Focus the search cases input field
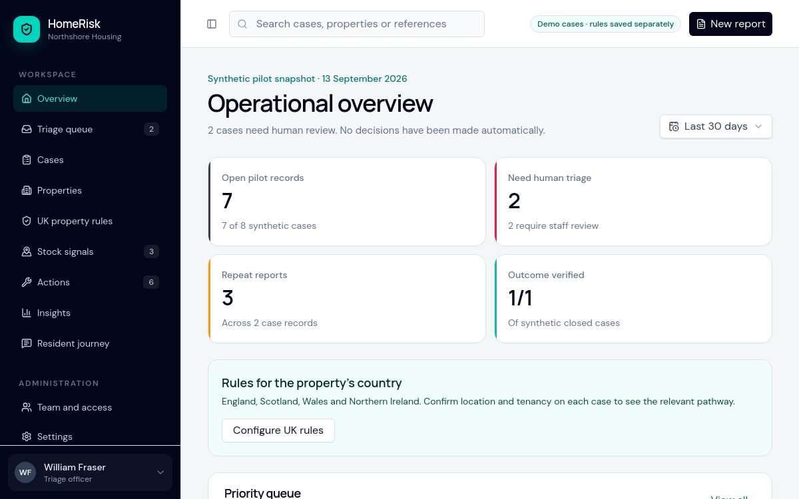The image size is (799, 499). click(x=357, y=24)
